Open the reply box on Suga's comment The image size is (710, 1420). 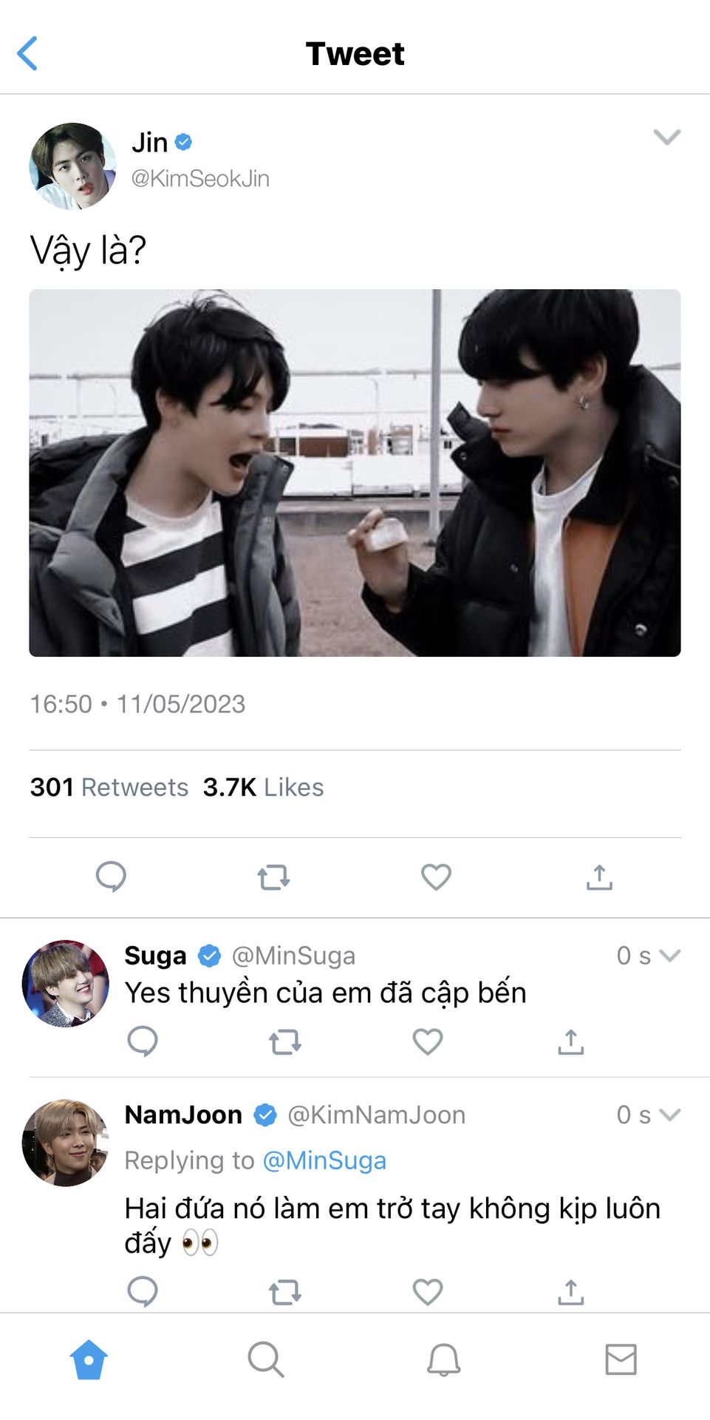click(143, 1041)
